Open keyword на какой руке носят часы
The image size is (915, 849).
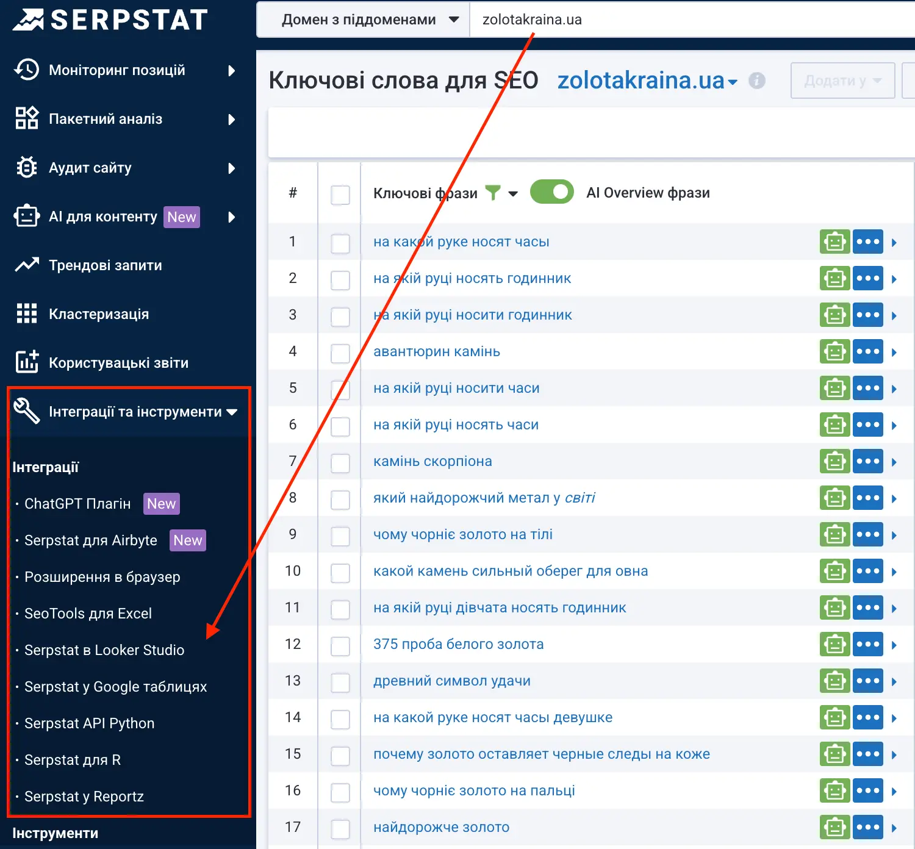461,242
